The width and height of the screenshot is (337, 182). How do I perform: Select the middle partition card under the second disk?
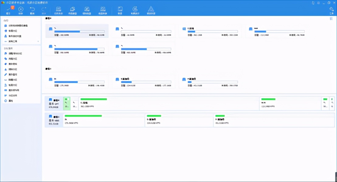(x=144, y=82)
